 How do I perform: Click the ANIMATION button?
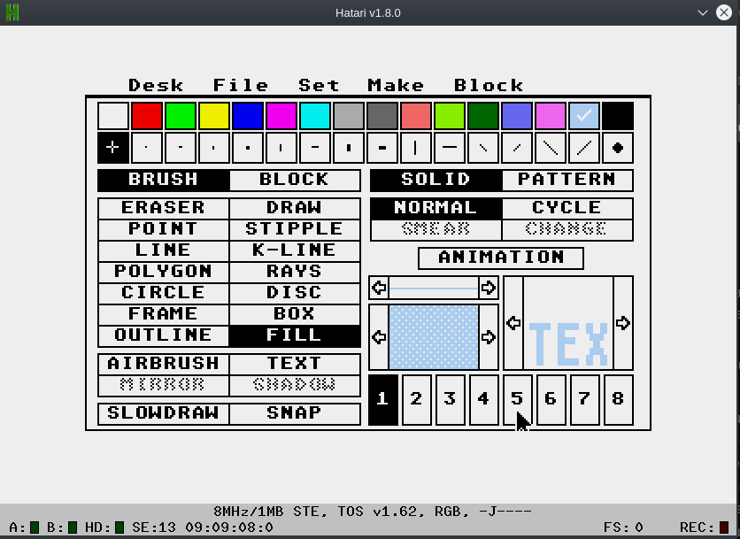click(x=501, y=258)
